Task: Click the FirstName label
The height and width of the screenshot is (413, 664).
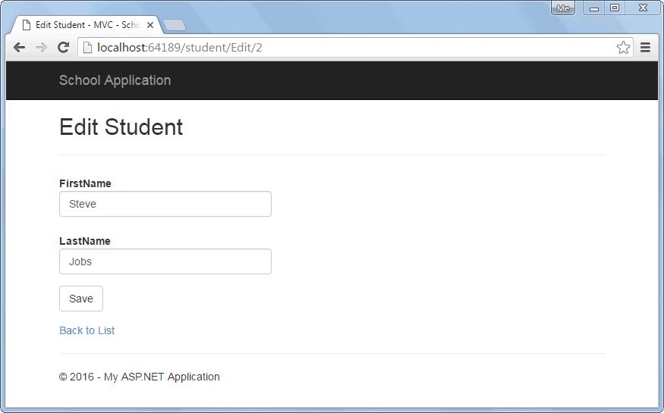Action: coord(85,183)
